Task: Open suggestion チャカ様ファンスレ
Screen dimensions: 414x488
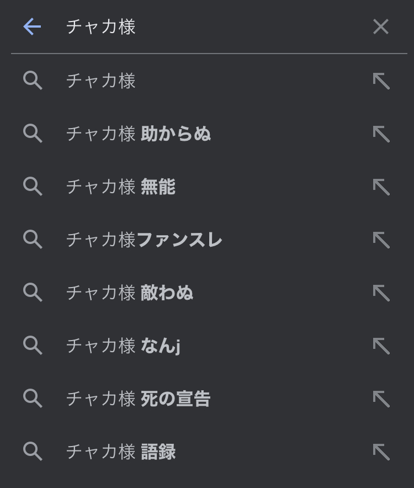Action: click(x=144, y=240)
